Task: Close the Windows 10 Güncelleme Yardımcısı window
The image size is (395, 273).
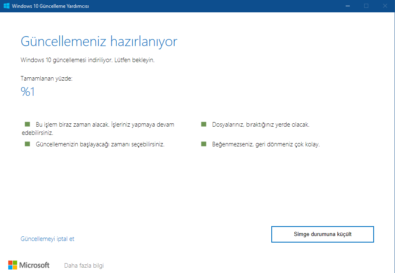Action: tap(385, 6)
